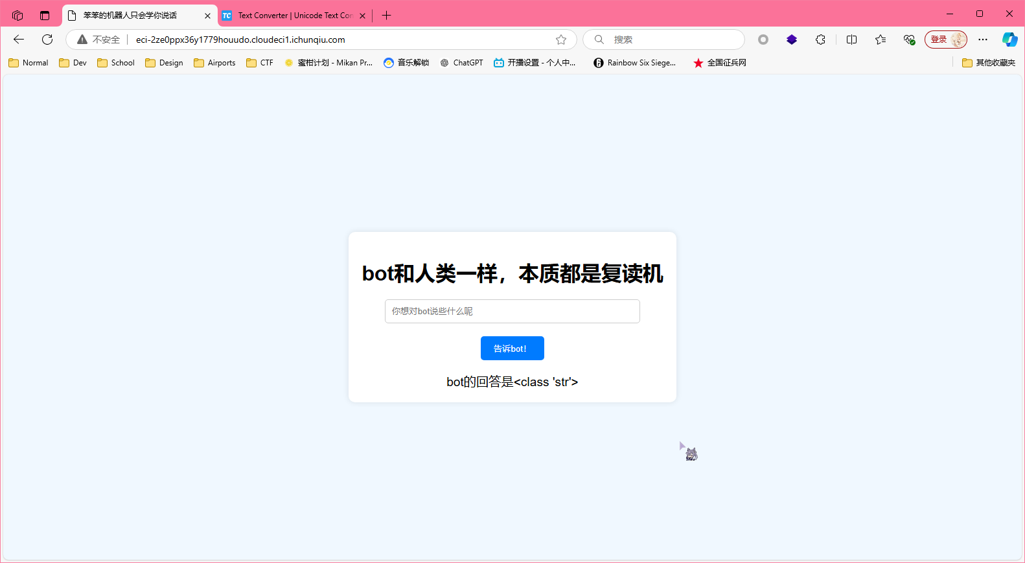Expand the CTF bookmarks folder
Screen dimensions: 1025x563
[260, 63]
